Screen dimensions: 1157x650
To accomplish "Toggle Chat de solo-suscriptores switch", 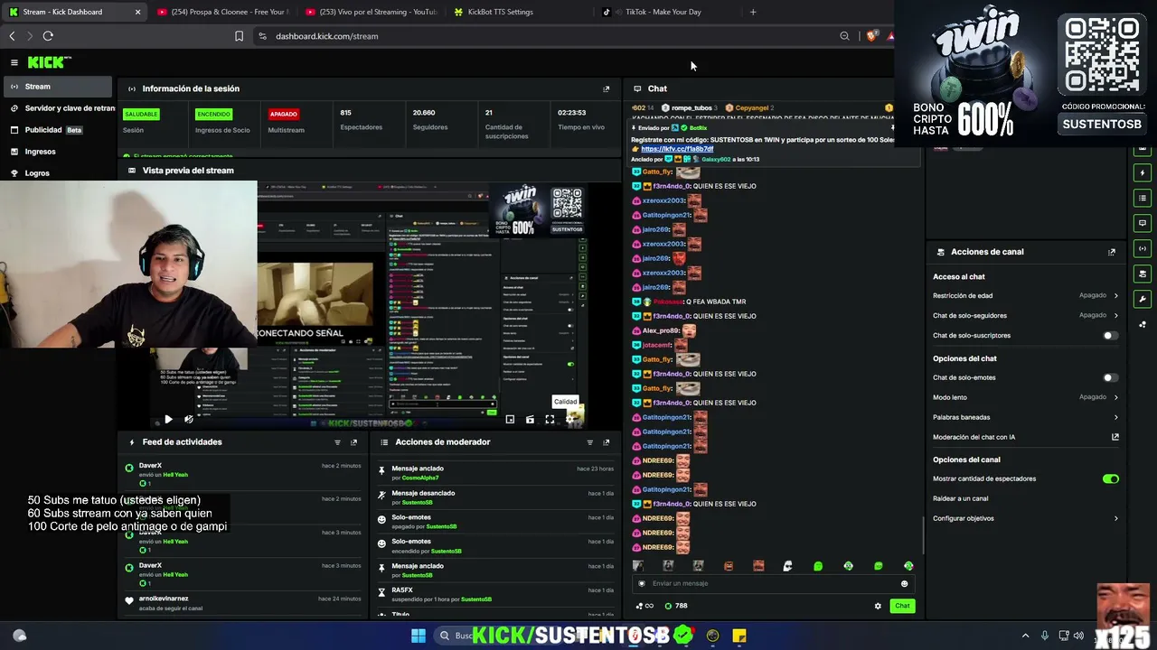I will (x=1110, y=336).
